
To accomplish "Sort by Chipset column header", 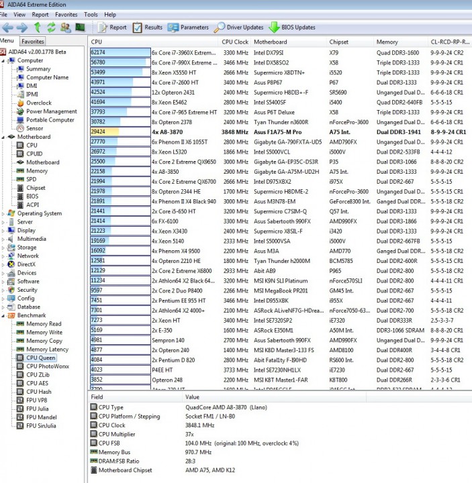I will pyautogui.click(x=350, y=42).
